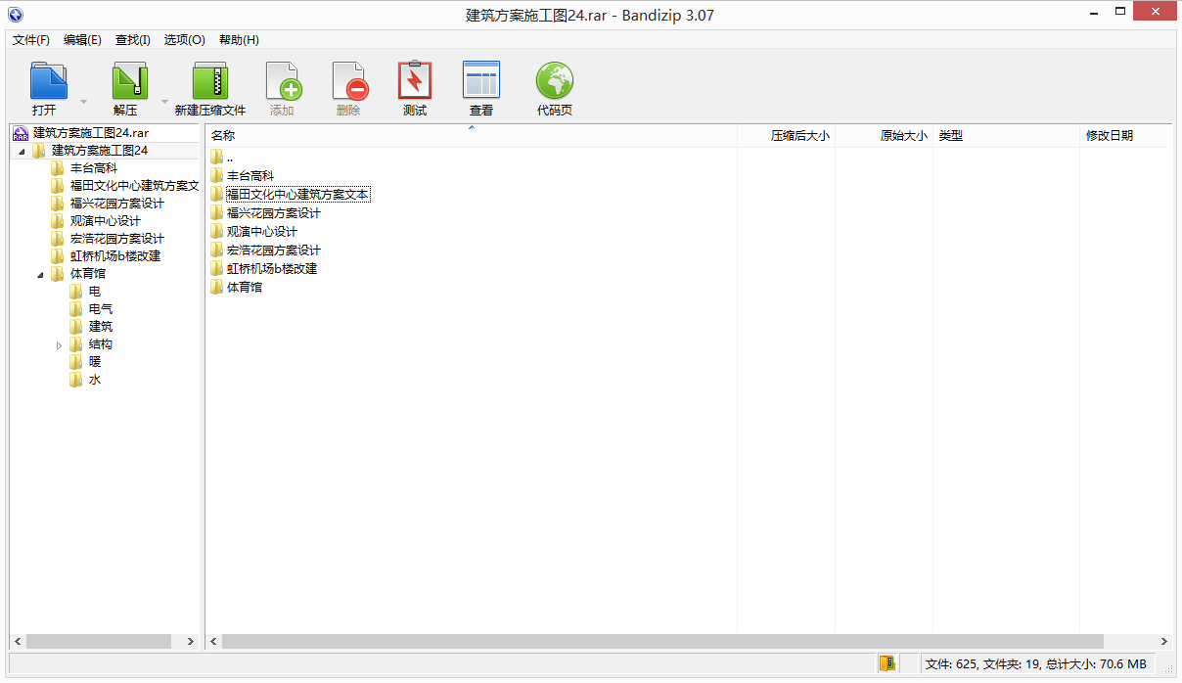Select 福田文化中心建筑方案文 in the tree
This screenshot has width=1182, height=683.
tap(134, 186)
